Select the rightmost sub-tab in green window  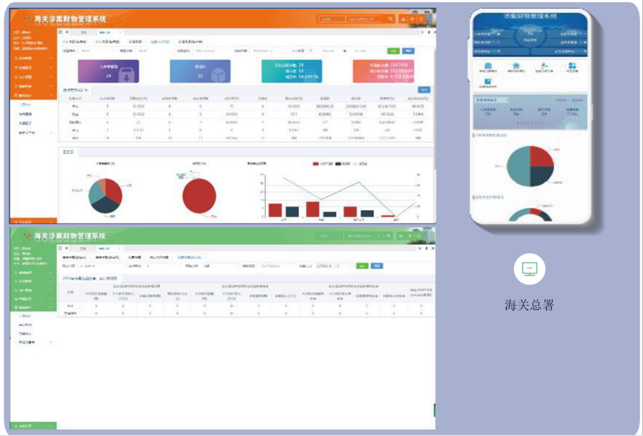tap(190, 257)
